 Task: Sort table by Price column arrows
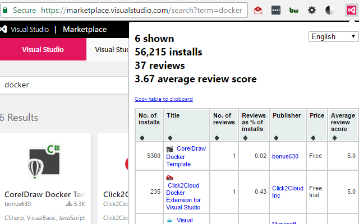coord(313,138)
